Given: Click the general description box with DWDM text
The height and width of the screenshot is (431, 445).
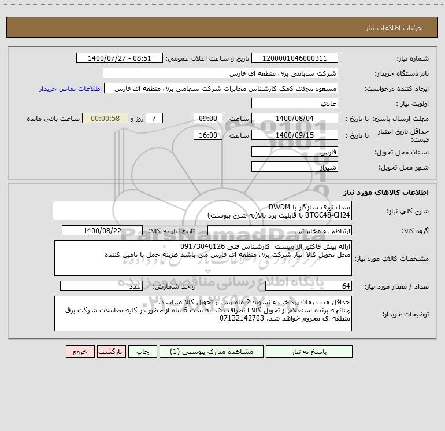Looking at the screenshot, I should click(202, 211).
